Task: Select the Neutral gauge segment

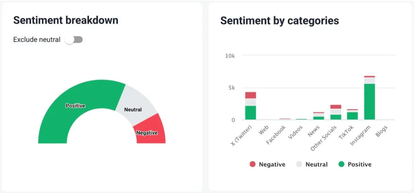Action: (x=133, y=109)
